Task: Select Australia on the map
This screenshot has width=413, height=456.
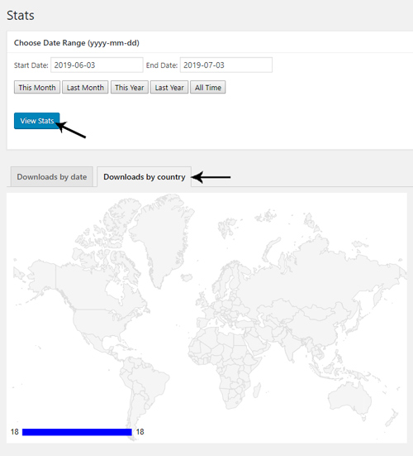Action: point(349,400)
